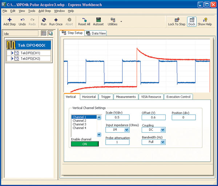The height and width of the screenshot is (186, 218).
Task: Select the Tek DPO4XXX instrument step
Action: pyautogui.click(x=29, y=45)
